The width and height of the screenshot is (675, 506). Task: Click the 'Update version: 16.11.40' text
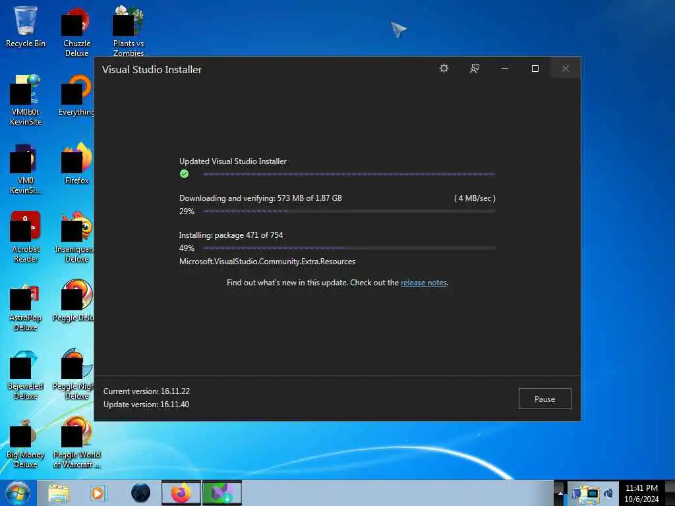point(146,405)
